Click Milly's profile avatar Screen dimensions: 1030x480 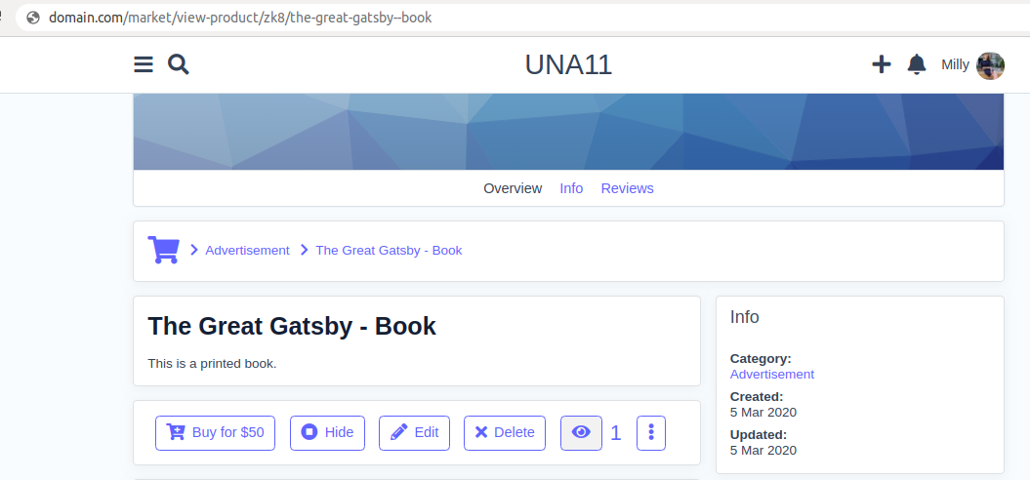(x=990, y=65)
